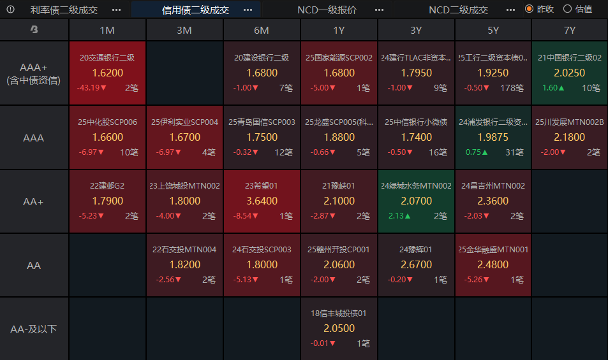Image resolution: width=608 pixels, height=360 pixels.
Task: Open 22建邺G2 bond cell
Action: point(107,201)
